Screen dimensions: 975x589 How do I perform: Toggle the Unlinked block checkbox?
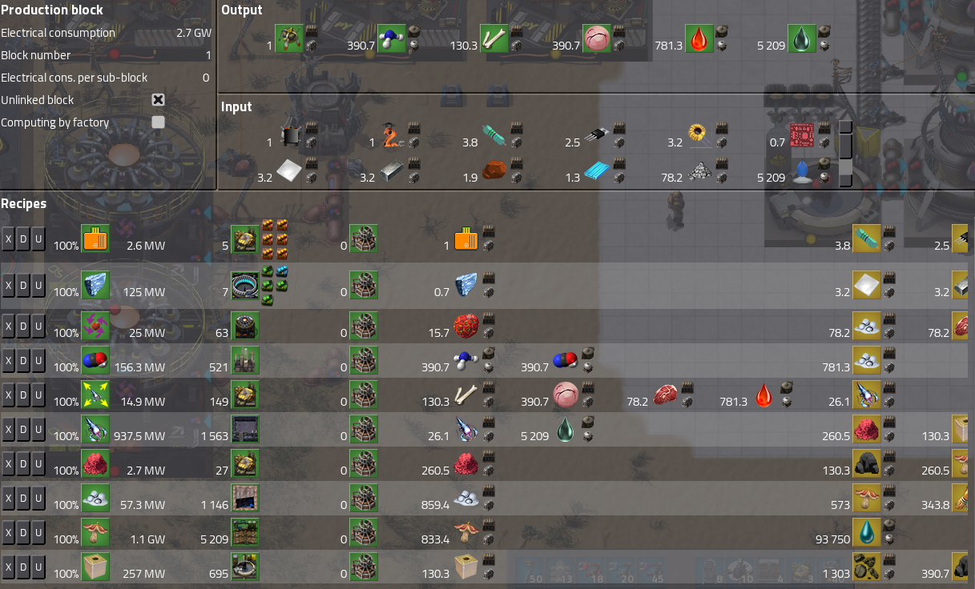point(159,100)
